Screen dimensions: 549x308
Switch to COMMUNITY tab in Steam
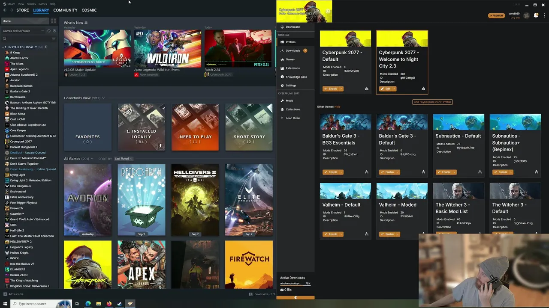coord(65,10)
